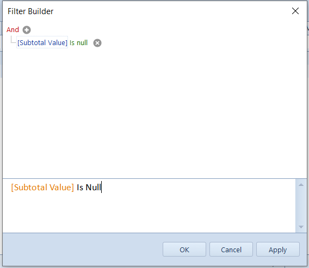
Task: Click the Filter Builder title text
Action: (30, 11)
